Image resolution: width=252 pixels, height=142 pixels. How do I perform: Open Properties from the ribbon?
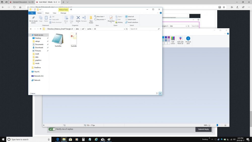point(111,18)
